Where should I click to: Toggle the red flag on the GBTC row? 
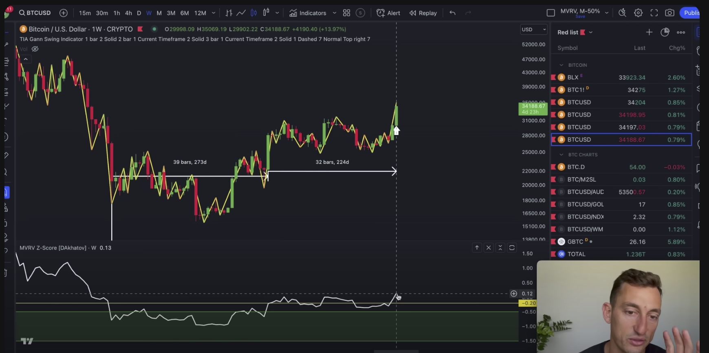pos(553,242)
